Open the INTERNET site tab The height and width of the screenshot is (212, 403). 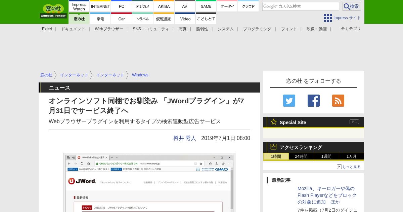tap(100, 6)
